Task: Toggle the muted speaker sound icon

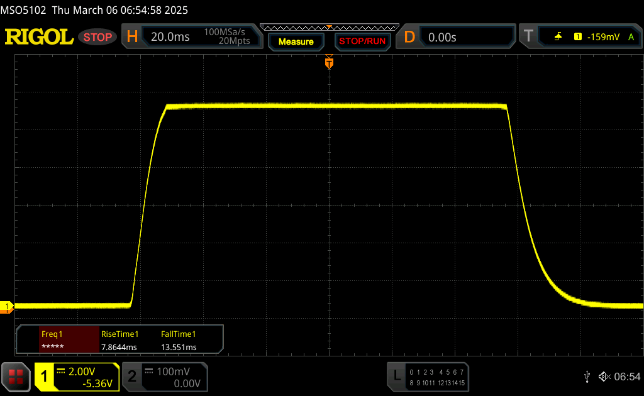Action: [x=604, y=377]
